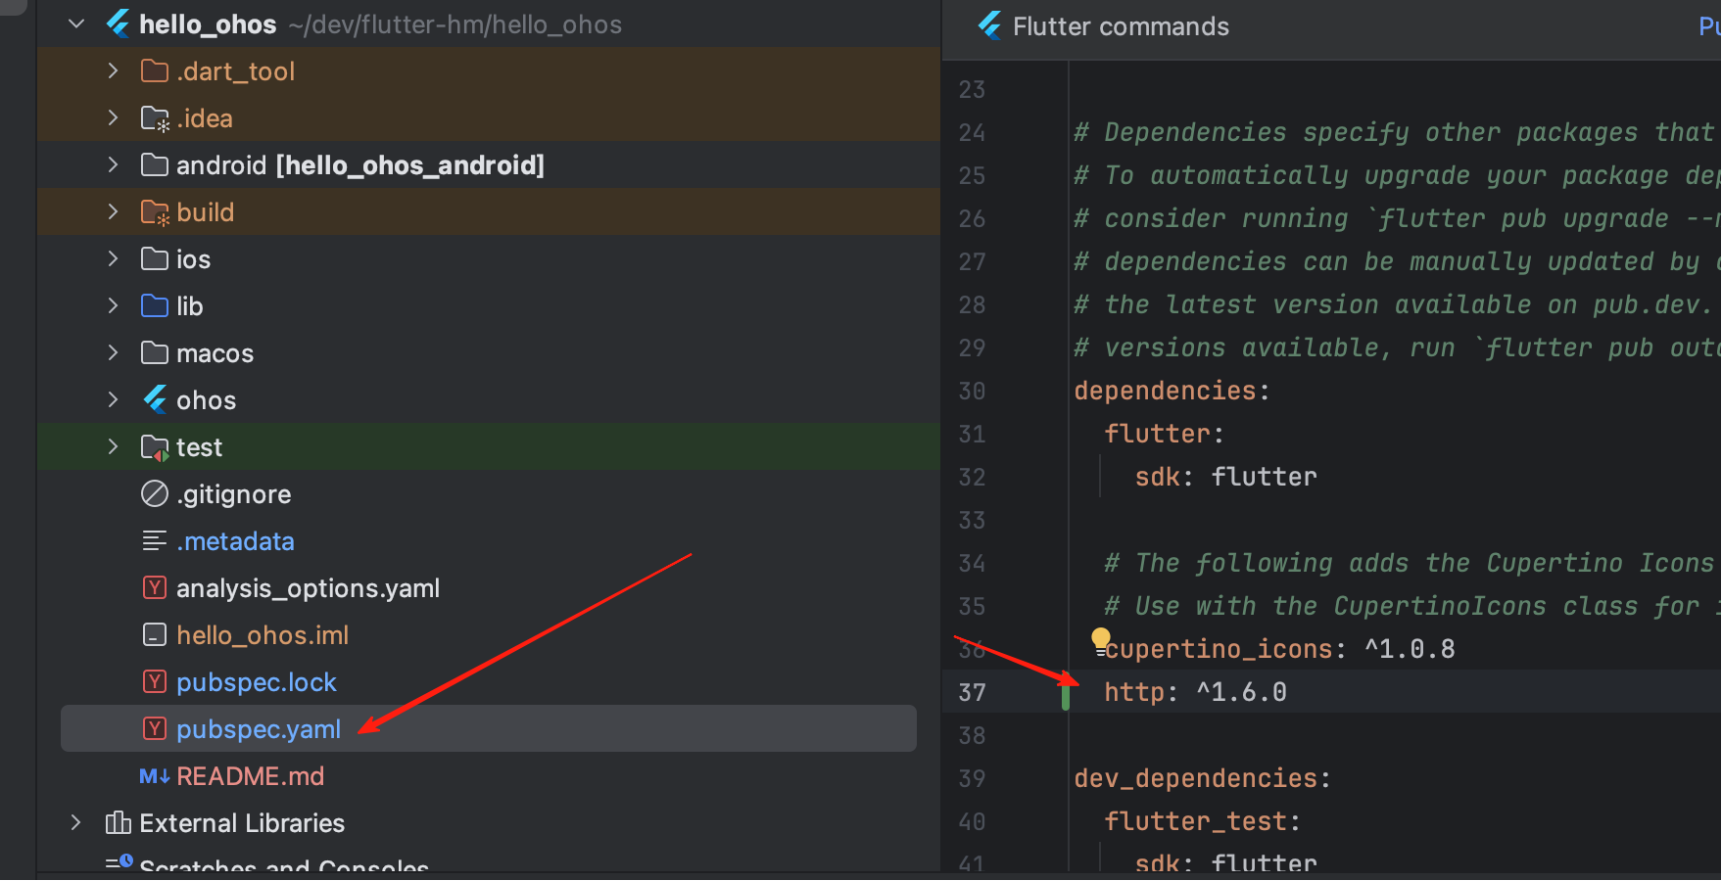
Task: Click the 'Flutter commands' label
Action: 1121,26
